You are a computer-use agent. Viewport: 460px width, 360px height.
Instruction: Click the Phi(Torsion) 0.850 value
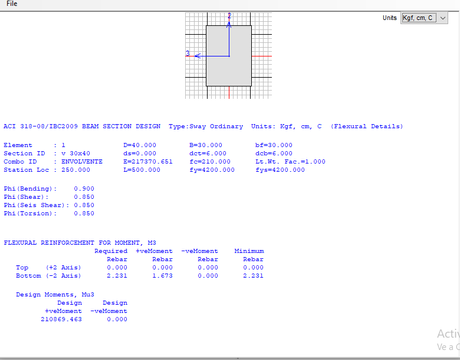pyautogui.click(x=84, y=214)
